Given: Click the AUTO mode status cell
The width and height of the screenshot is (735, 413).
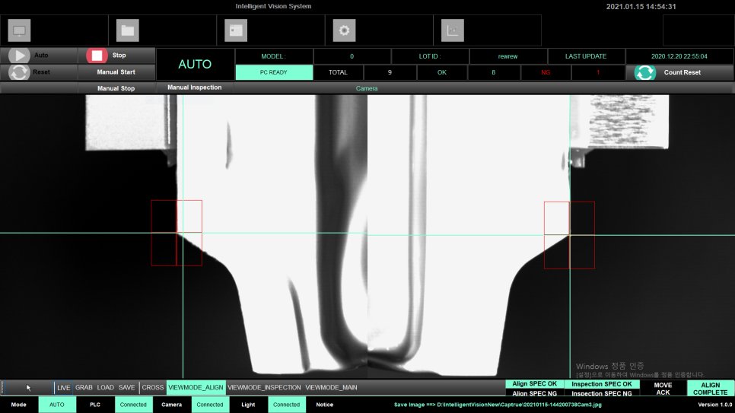Looking at the screenshot, I should tap(57, 405).
